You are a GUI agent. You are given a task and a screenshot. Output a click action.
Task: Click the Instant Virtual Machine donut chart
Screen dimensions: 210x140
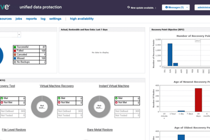click(x=99, y=107)
